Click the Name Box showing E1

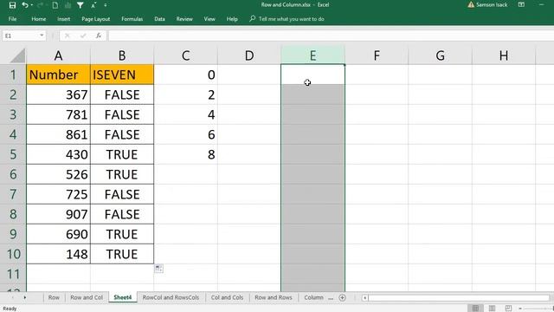tap(20, 36)
